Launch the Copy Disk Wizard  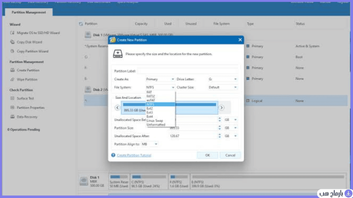26,42
